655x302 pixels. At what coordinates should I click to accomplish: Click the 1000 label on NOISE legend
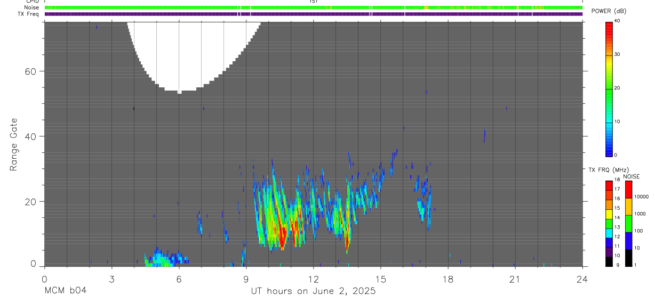(640, 214)
